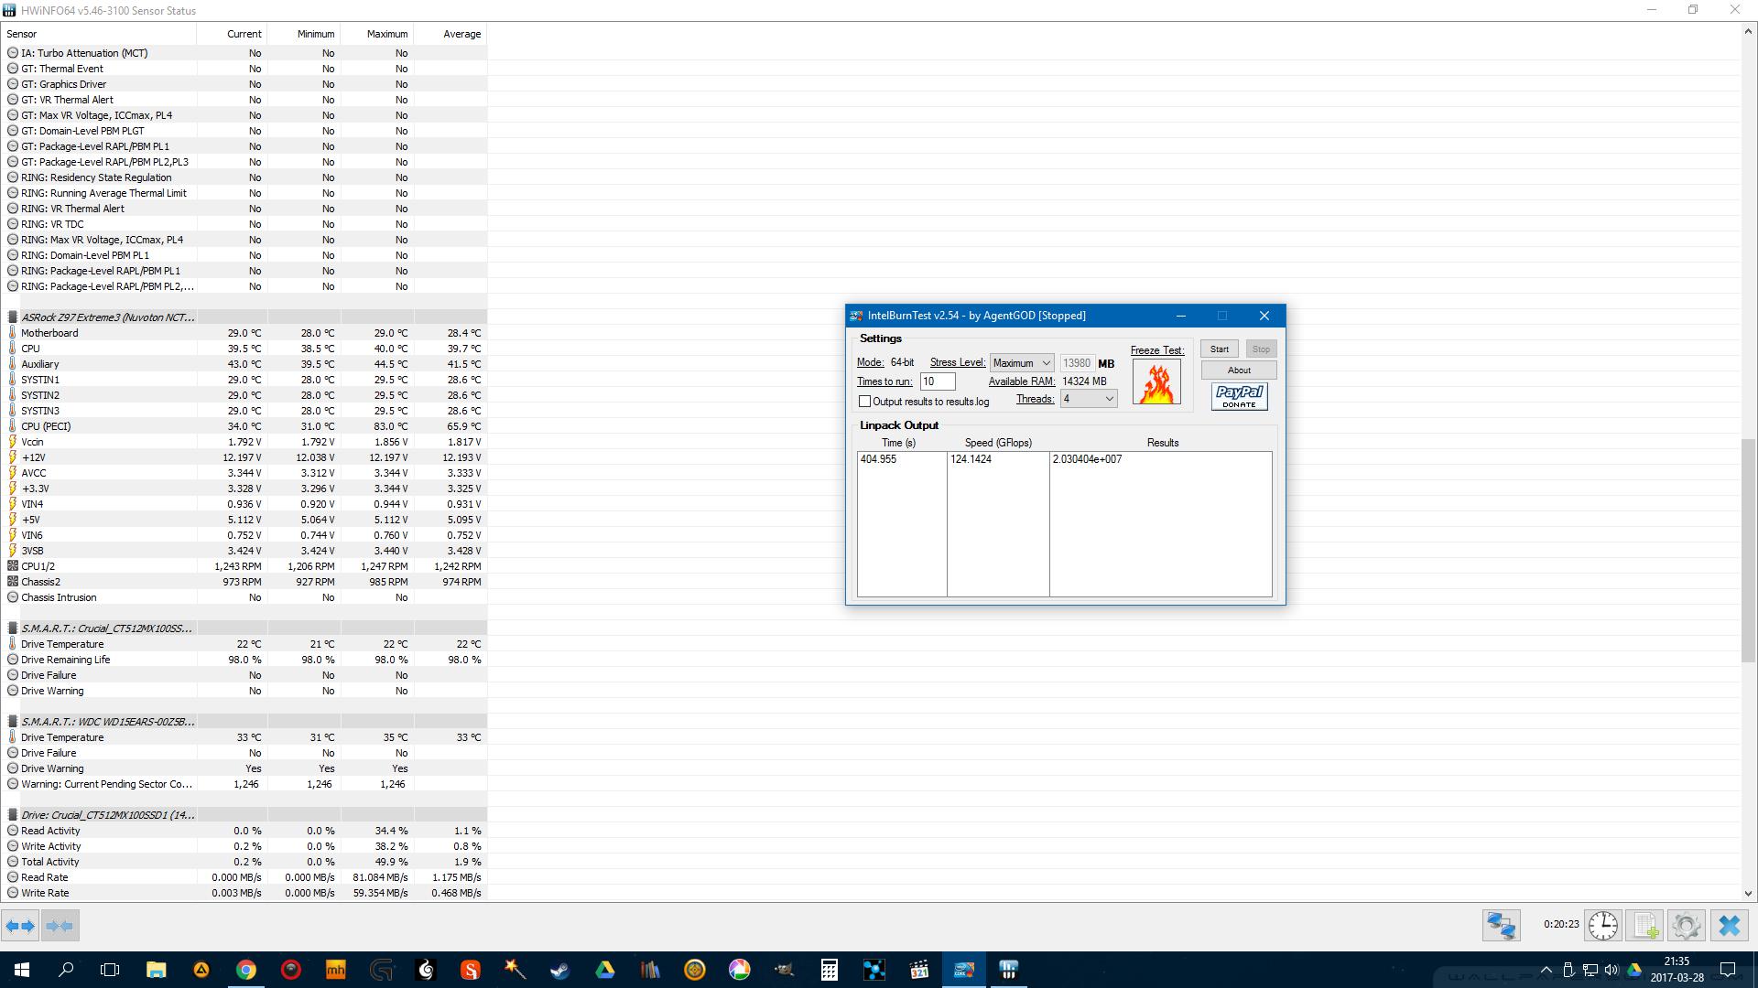Viewport: 1758px width, 988px height.
Task: Open HWiNFO sensor settings gear icon
Action: pyautogui.click(x=1687, y=926)
